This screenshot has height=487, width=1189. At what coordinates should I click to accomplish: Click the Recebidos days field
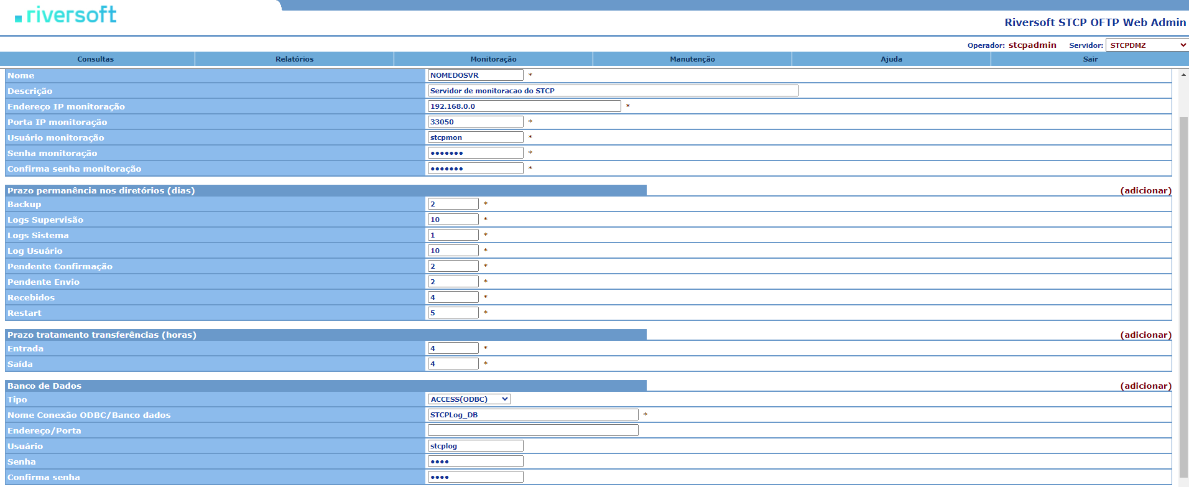[453, 297]
